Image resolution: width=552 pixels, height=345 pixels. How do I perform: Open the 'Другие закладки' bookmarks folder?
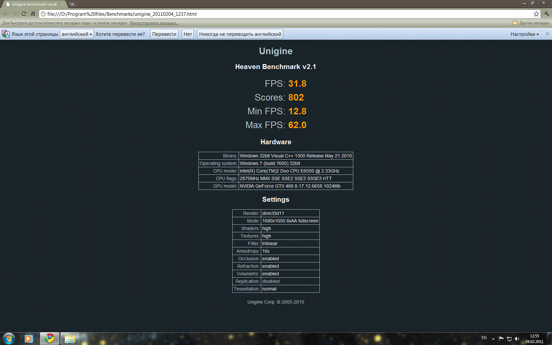tap(531, 23)
